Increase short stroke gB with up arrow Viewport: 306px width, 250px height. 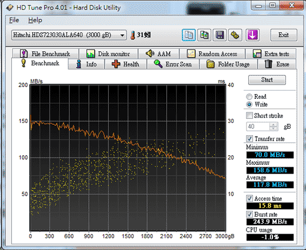point(273,124)
